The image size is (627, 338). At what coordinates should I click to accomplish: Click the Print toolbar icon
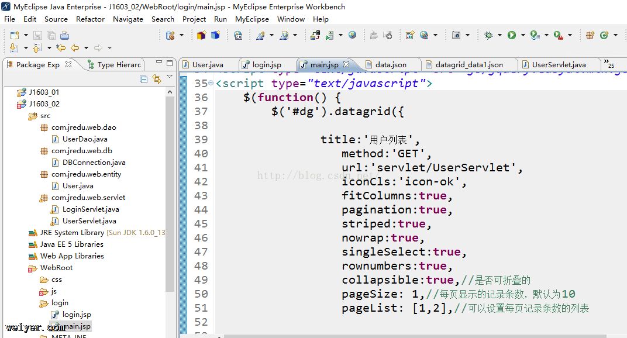tap(64, 35)
